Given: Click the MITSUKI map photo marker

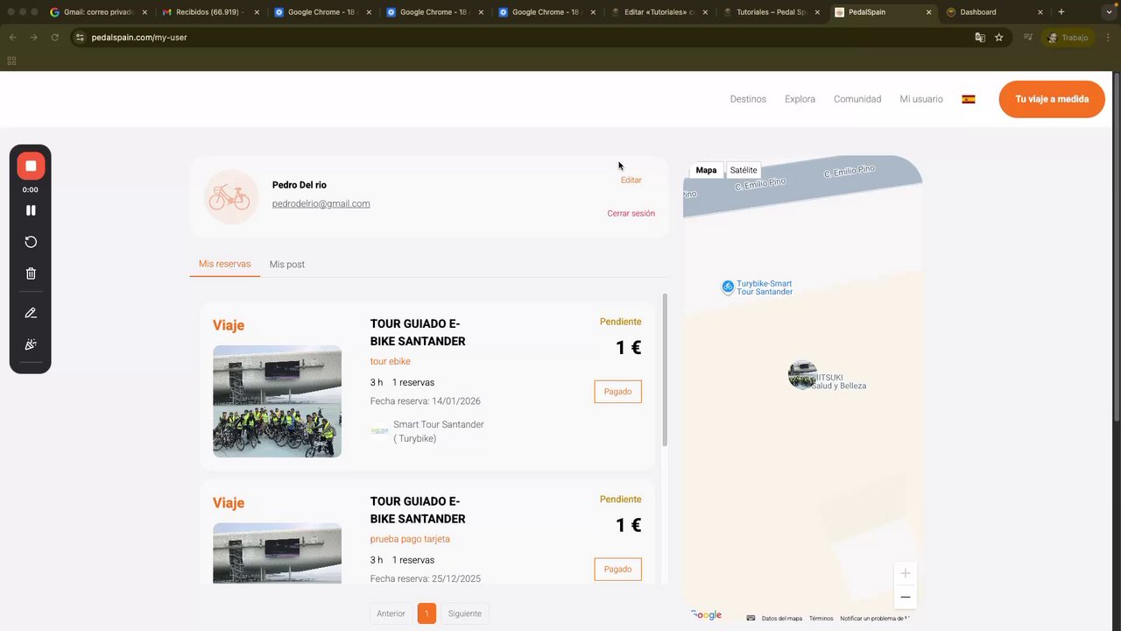Looking at the screenshot, I should point(802,374).
